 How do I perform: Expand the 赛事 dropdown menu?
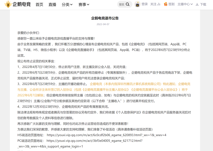coord(84,5)
